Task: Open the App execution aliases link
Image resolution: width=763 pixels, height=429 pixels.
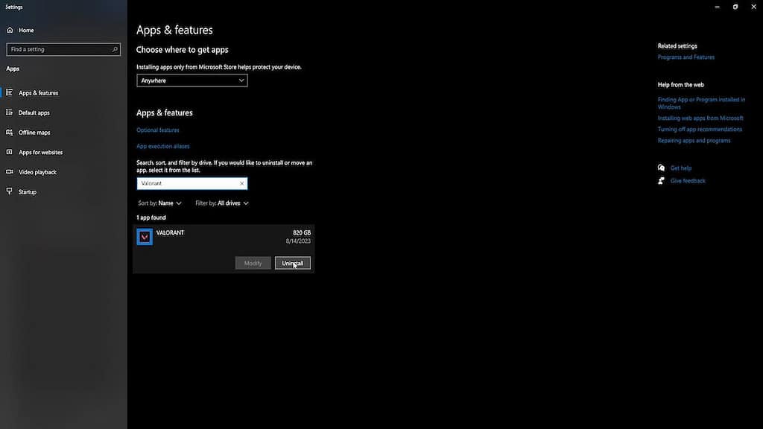Action: tap(163, 147)
